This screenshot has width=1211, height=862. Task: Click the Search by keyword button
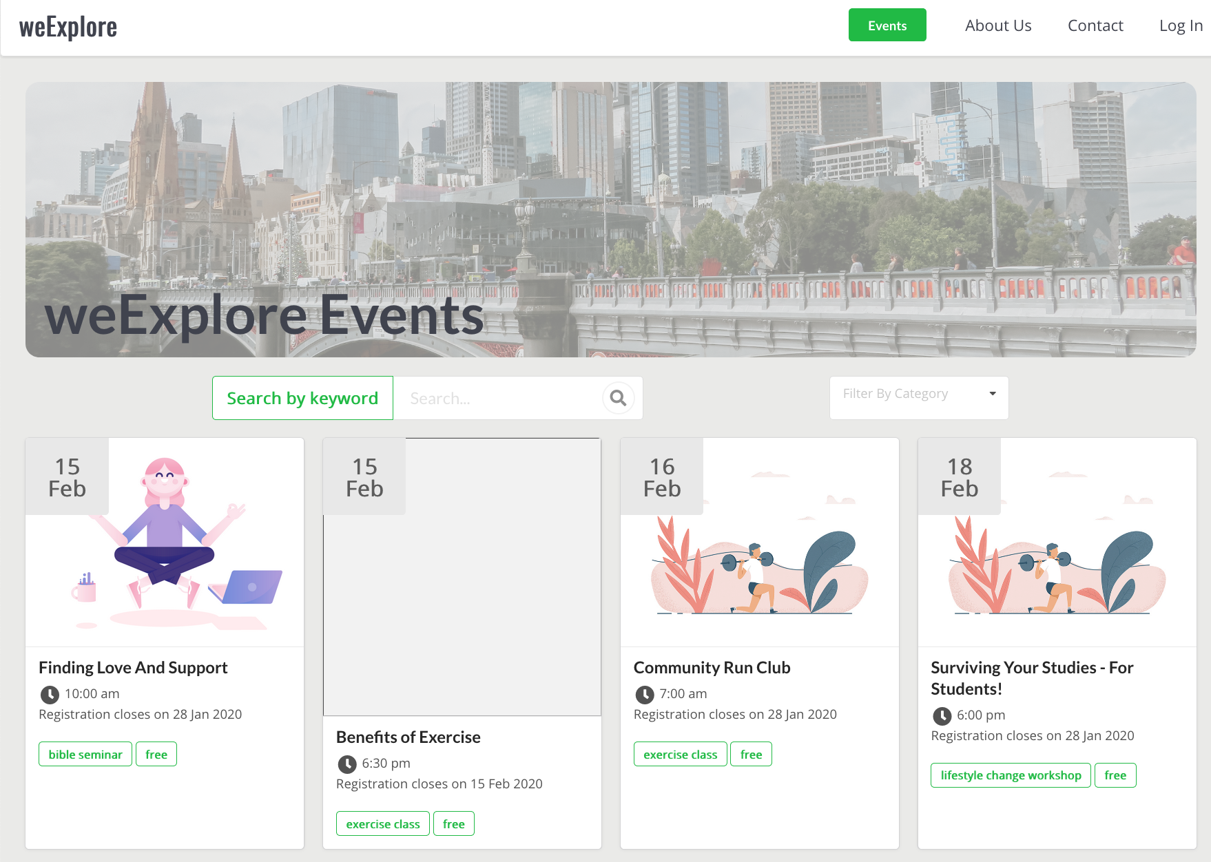[x=302, y=398]
